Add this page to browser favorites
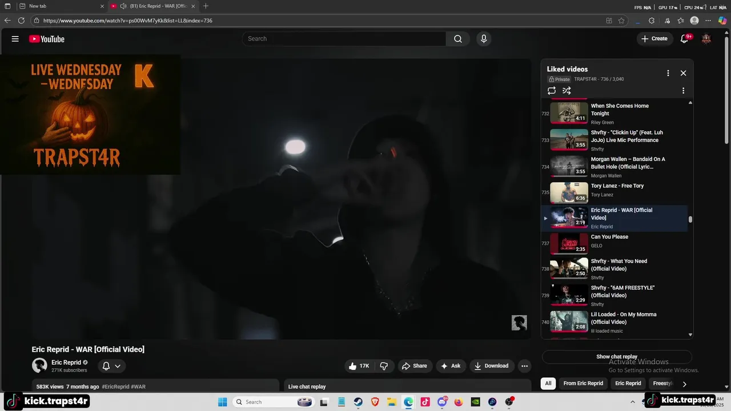This screenshot has height=411, width=731. [621, 21]
